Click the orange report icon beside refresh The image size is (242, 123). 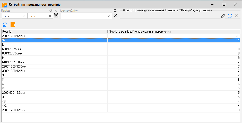point(13,25)
